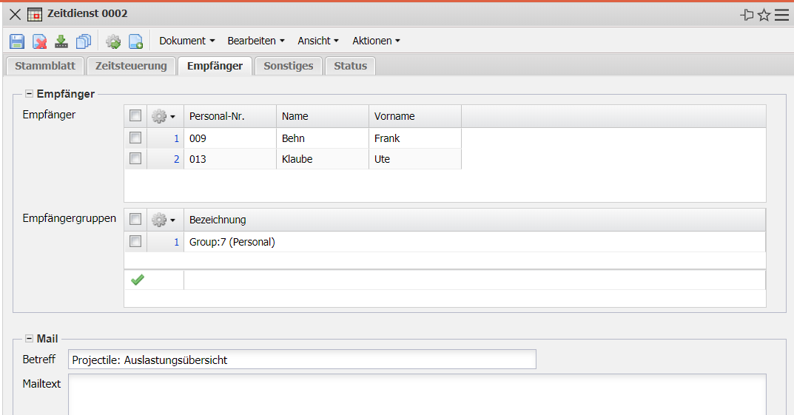Click the blue floppy disk save icon
This screenshot has height=415, width=794.
click(17, 41)
